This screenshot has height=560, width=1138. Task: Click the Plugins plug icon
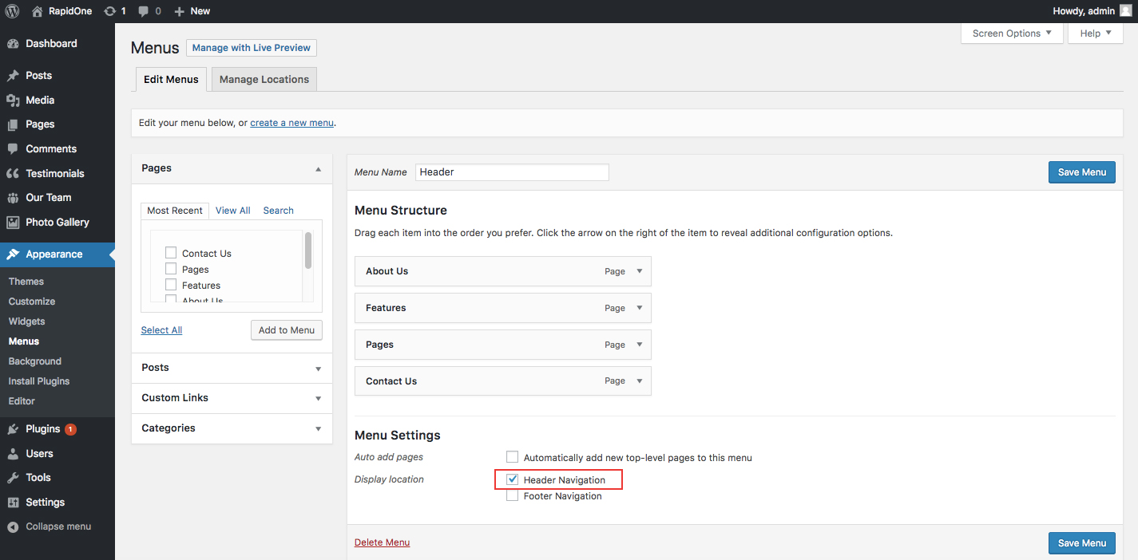coord(13,429)
